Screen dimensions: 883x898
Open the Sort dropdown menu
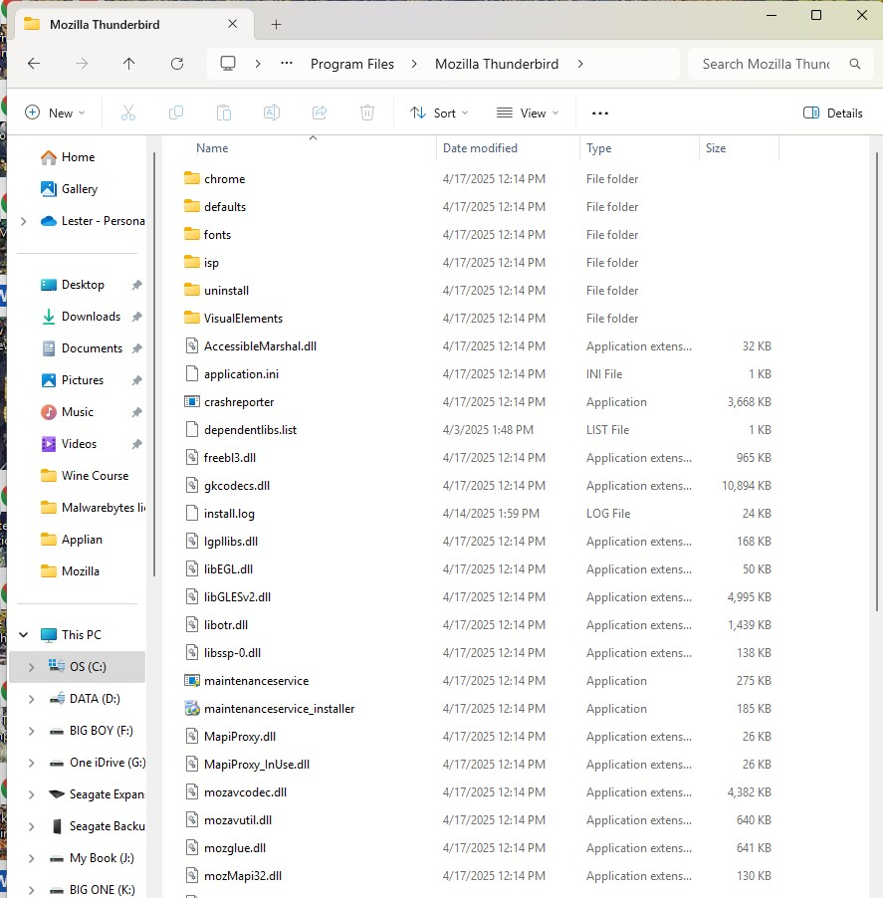[x=439, y=112]
